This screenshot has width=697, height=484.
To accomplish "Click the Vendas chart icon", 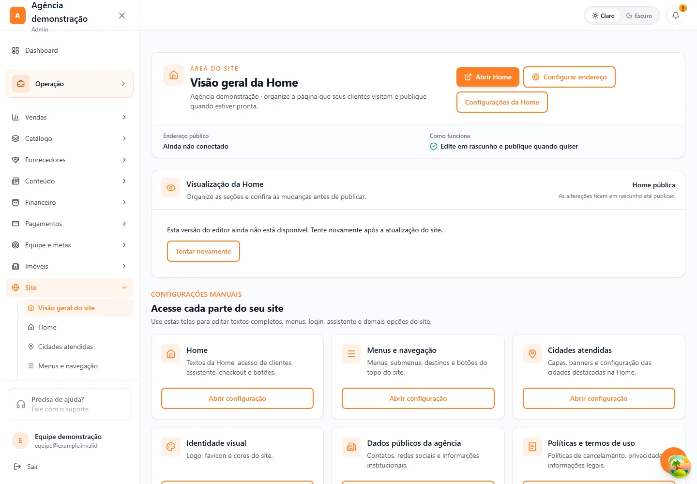I will 15,117.
